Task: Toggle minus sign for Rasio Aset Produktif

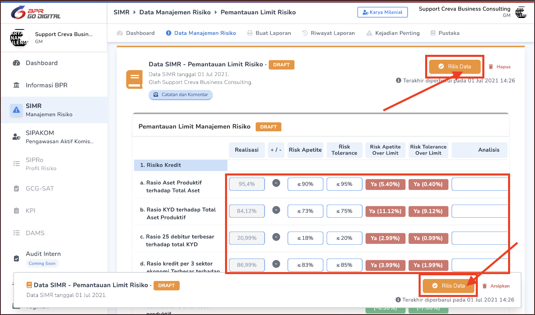Action: point(276,183)
